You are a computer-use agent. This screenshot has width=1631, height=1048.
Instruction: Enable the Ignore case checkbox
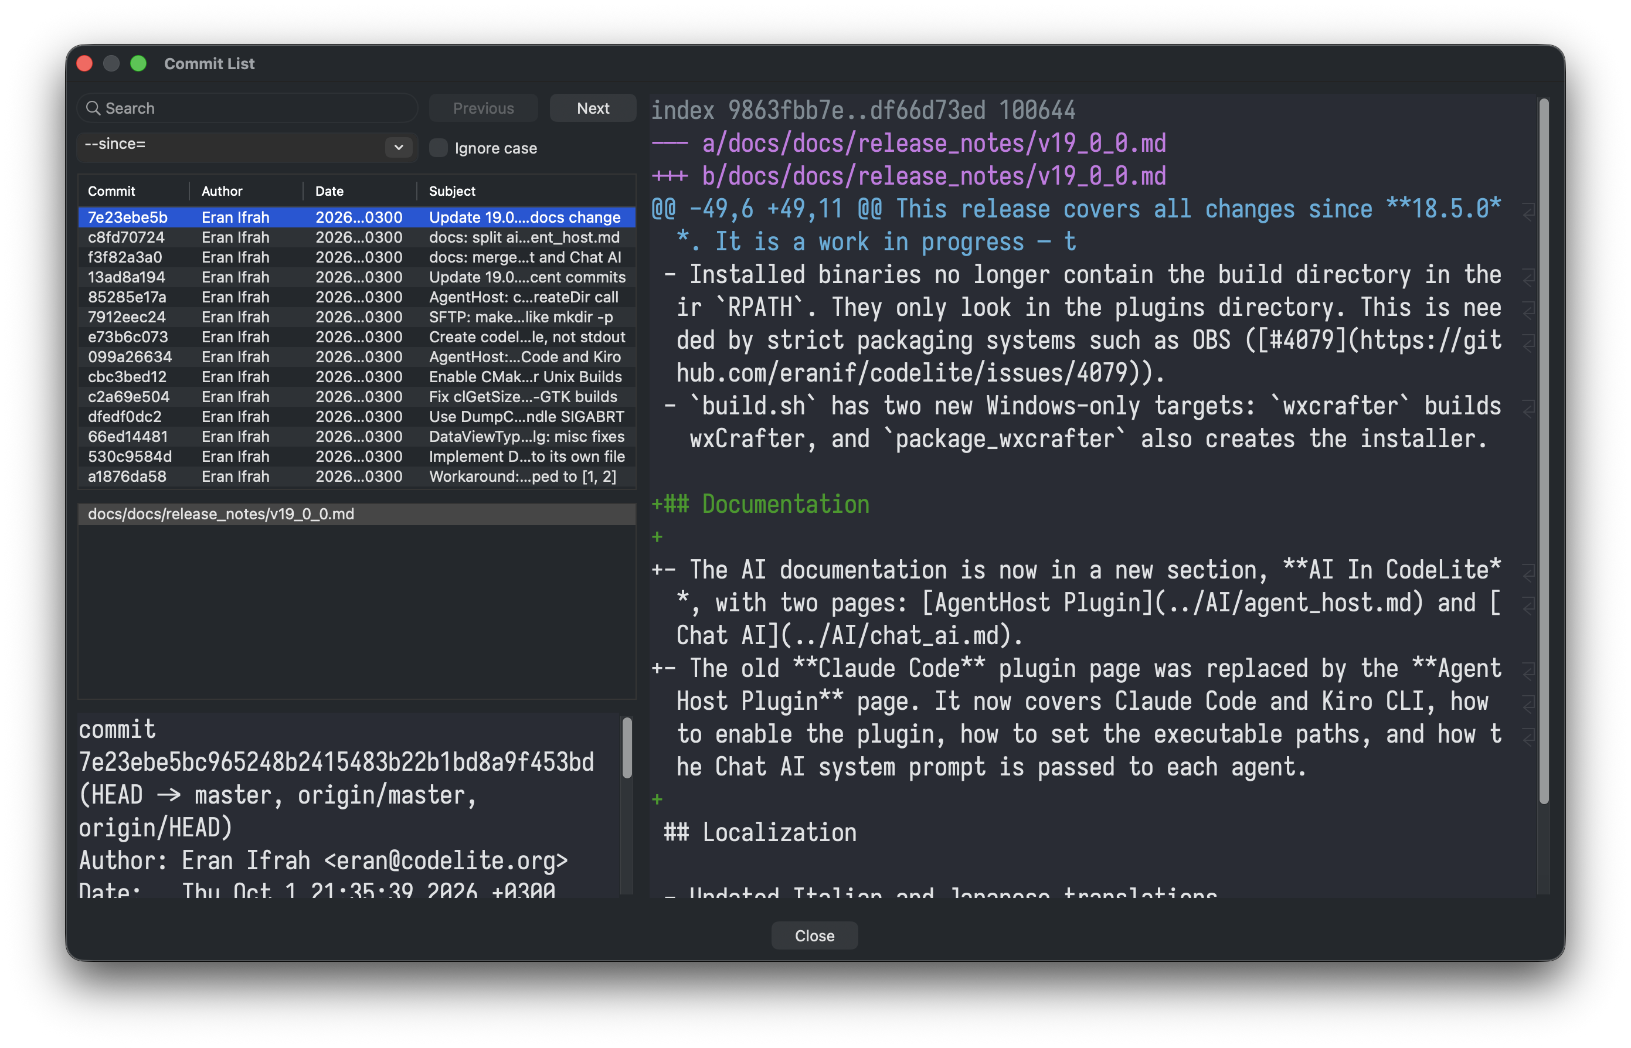[439, 148]
